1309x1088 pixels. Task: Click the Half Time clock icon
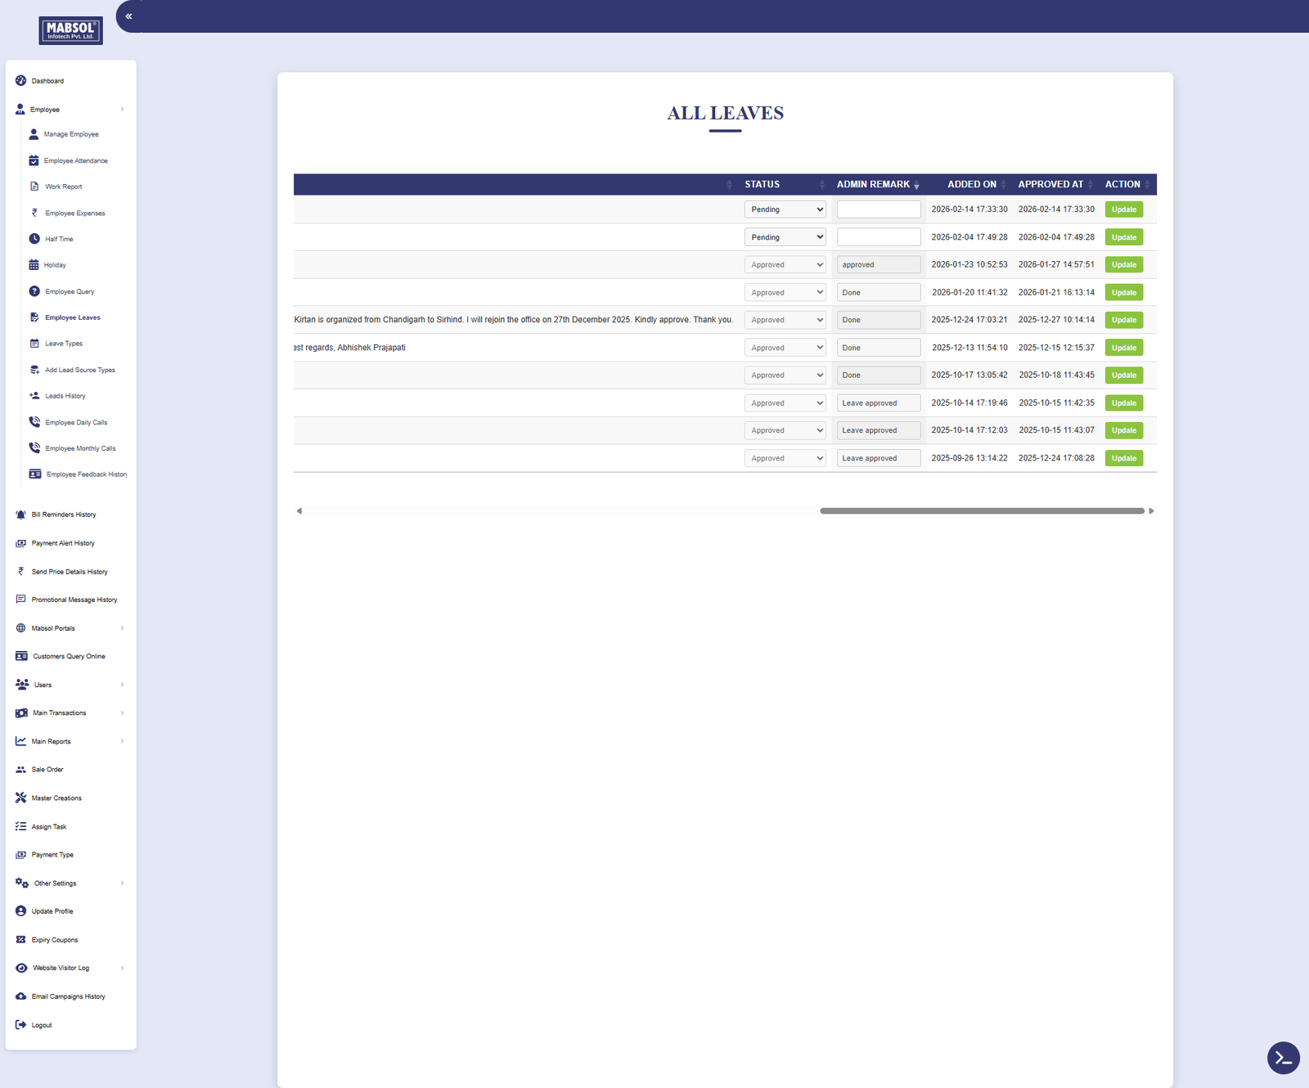pyautogui.click(x=34, y=239)
